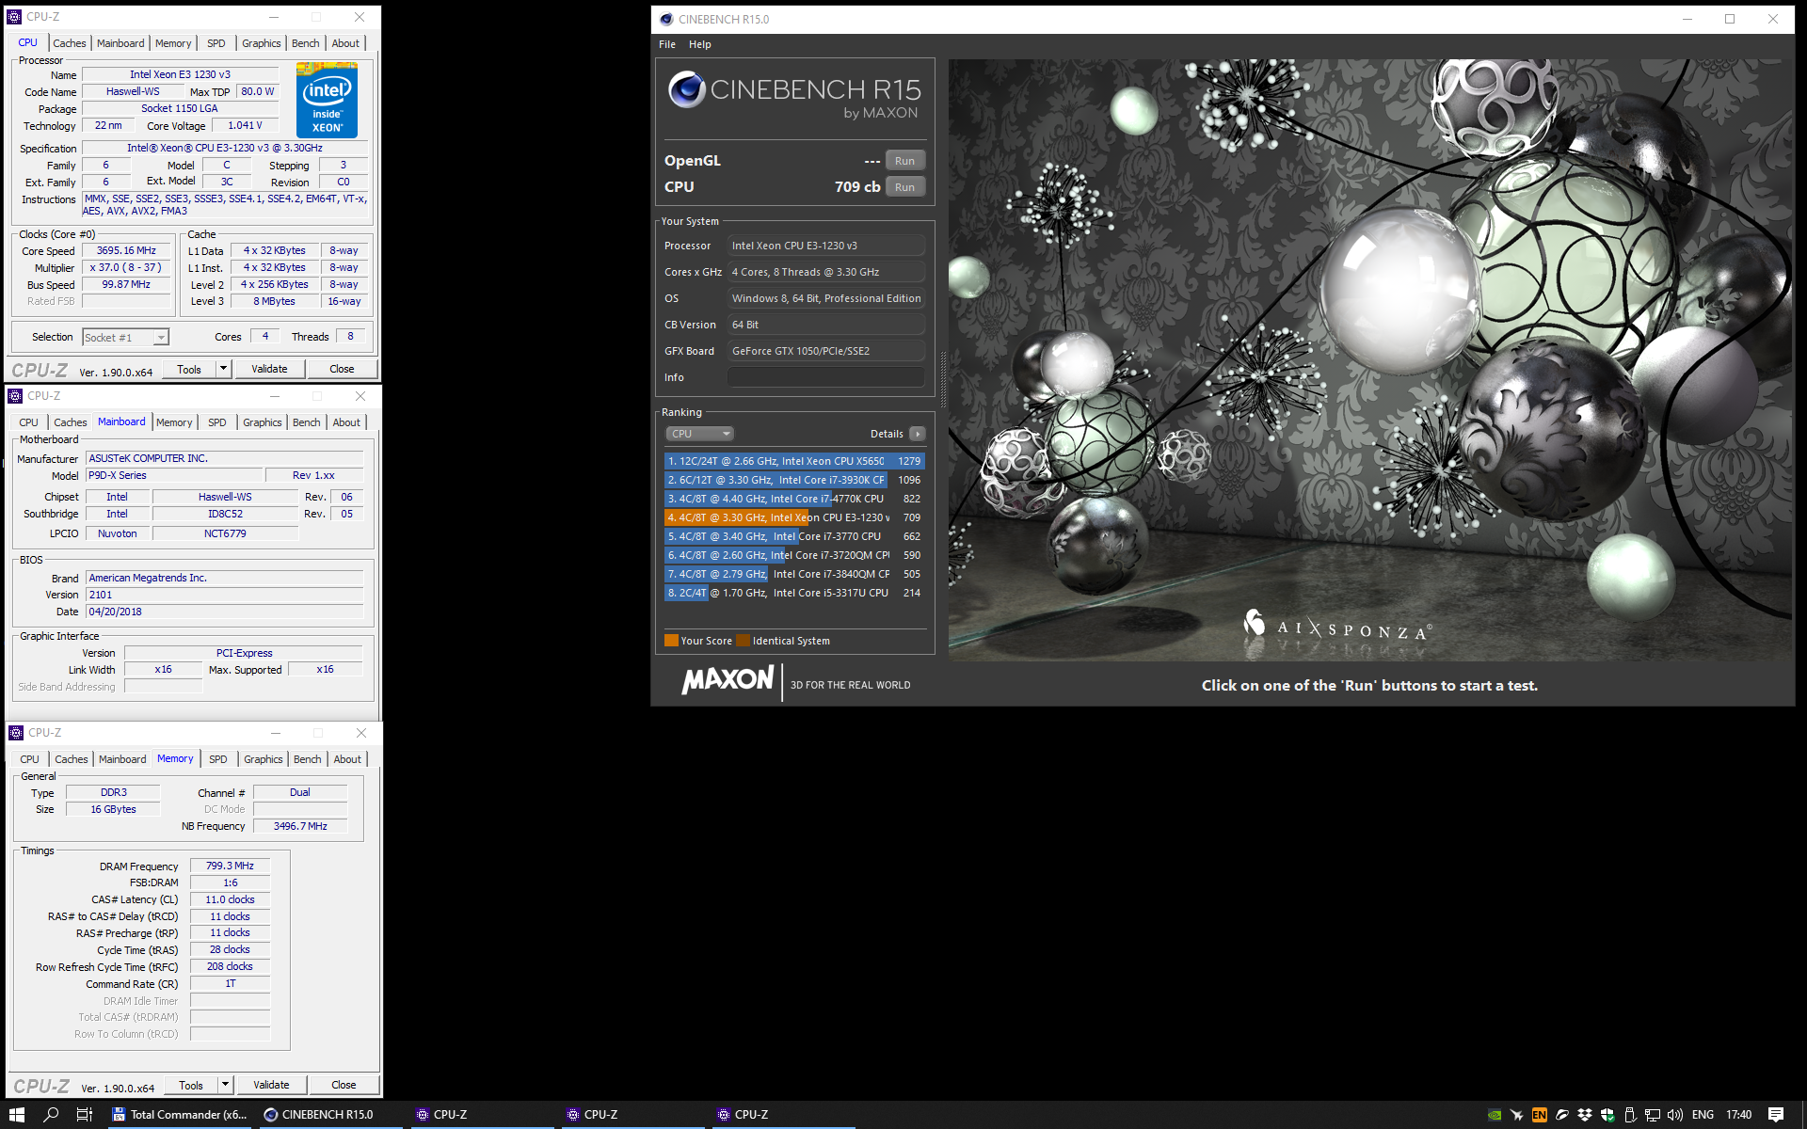The height and width of the screenshot is (1129, 1807).
Task: Click the Info input field
Action: click(825, 377)
